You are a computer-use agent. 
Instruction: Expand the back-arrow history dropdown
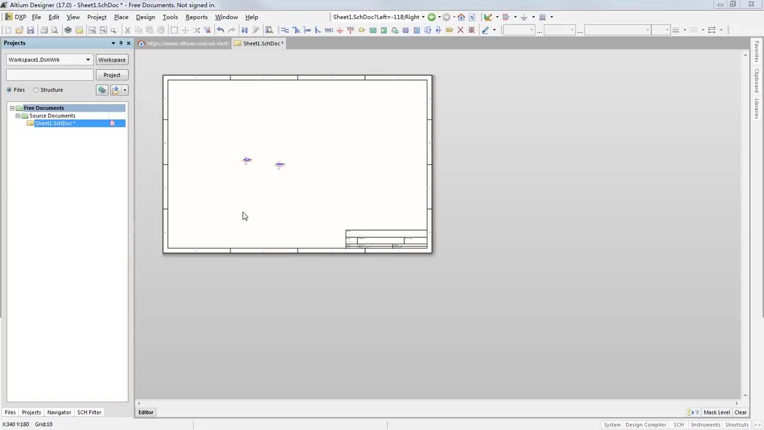point(439,17)
